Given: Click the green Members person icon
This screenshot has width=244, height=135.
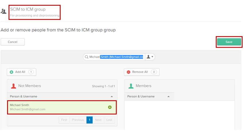Looking at the screenshot, I should coord(131,86).
